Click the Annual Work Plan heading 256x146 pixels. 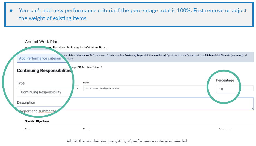click(42, 42)
